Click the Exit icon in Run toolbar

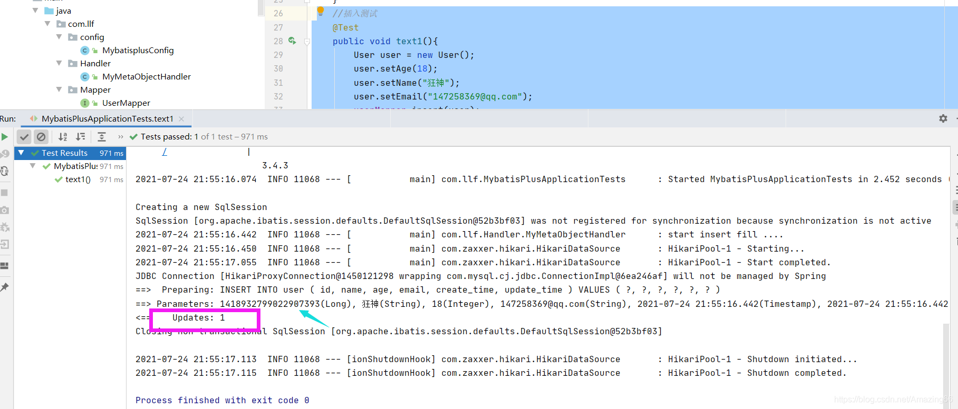(5, 244)
